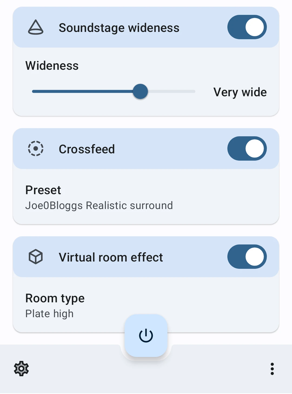The height and width of the screenshot is (394, 292).
Task: Click the Soundstage wideness cone icon
Action: coord(36,27)
